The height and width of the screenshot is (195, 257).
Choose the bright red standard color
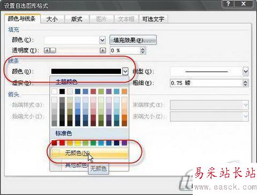coord(62,142)
